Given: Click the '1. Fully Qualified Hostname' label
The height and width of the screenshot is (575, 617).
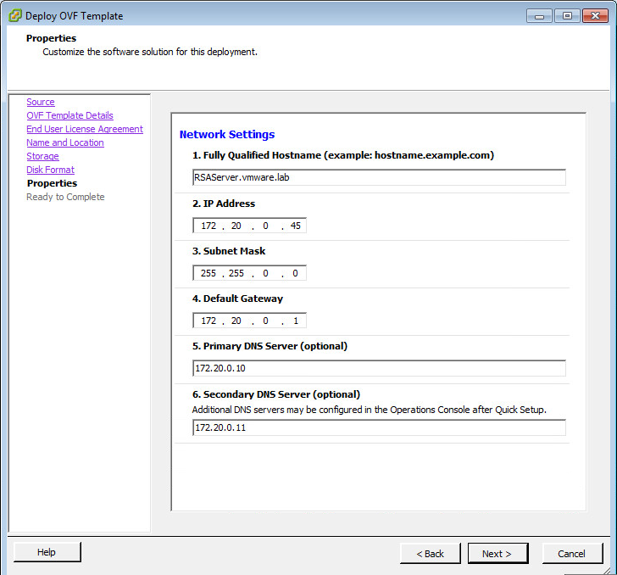Looking at the screenshot, I should pyautogui.click(x=342, y=155).
